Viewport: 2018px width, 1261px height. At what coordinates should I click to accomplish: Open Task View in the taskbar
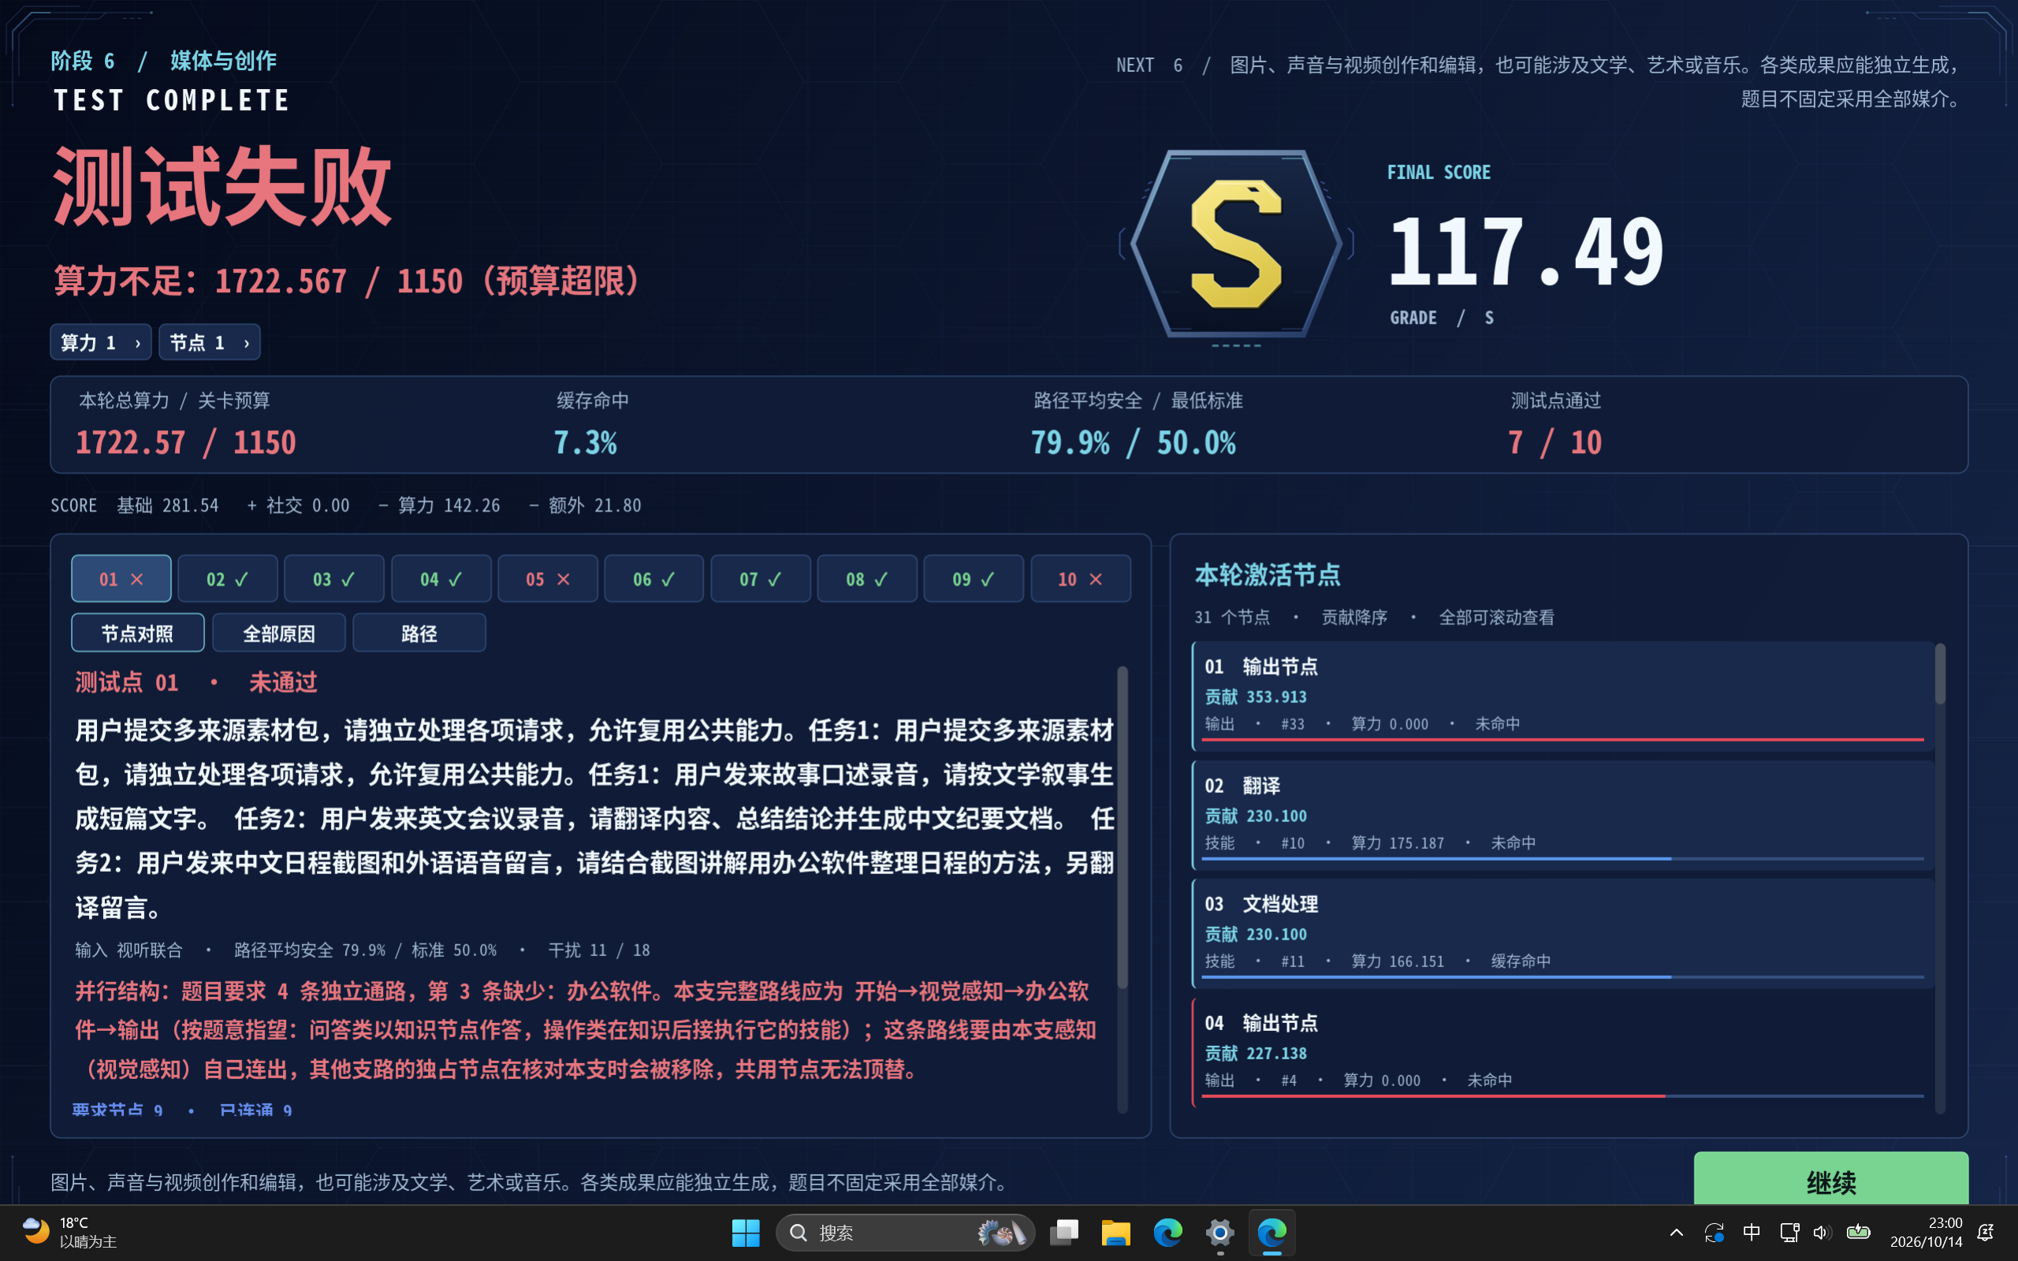tap(1064, 1232)
